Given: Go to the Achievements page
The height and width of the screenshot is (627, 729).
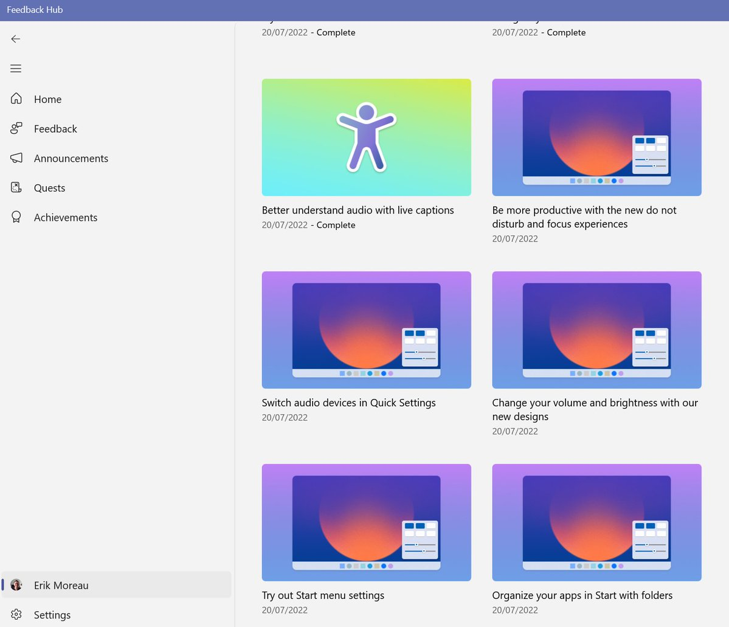Looking at the screenshot, I should [66, 218].
